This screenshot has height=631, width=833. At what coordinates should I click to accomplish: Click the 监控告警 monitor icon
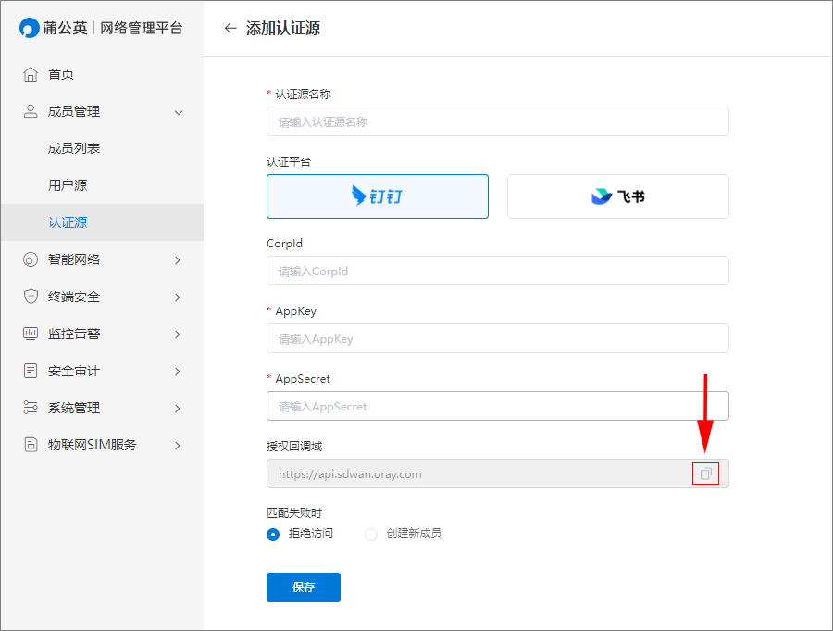tap(31, 334)
